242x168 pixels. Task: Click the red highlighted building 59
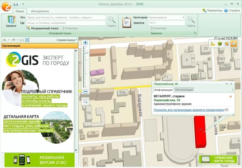click(x=200, y=132)
